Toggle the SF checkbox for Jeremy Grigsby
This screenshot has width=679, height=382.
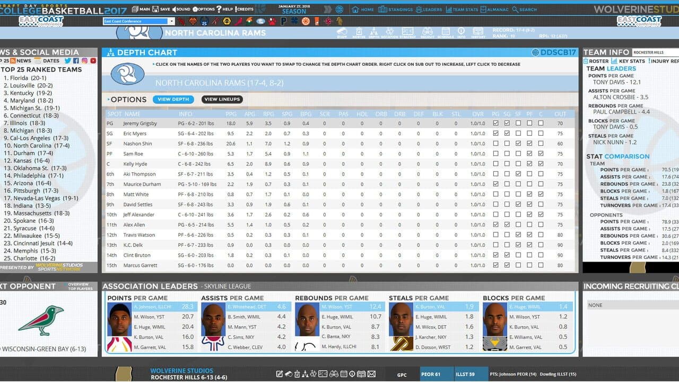pos(518,124)
